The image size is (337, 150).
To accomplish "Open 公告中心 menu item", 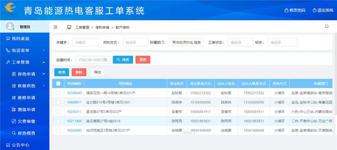I will coord(20,145).
